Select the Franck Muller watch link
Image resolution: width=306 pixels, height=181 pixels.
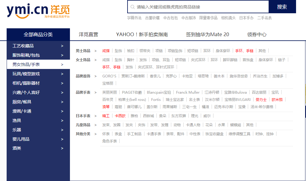tap(188, 92)
